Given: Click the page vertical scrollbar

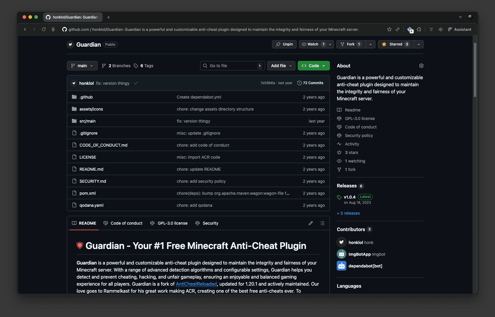Looking at the screenshot, I should point(475,70).
